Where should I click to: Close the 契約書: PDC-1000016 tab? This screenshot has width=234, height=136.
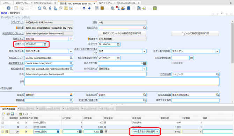pyautogui.click(x=94, y=3)
